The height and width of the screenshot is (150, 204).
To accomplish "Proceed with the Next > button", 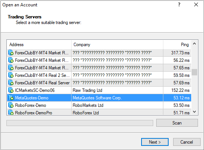I will pyautogui.click(x=155, y=142).
